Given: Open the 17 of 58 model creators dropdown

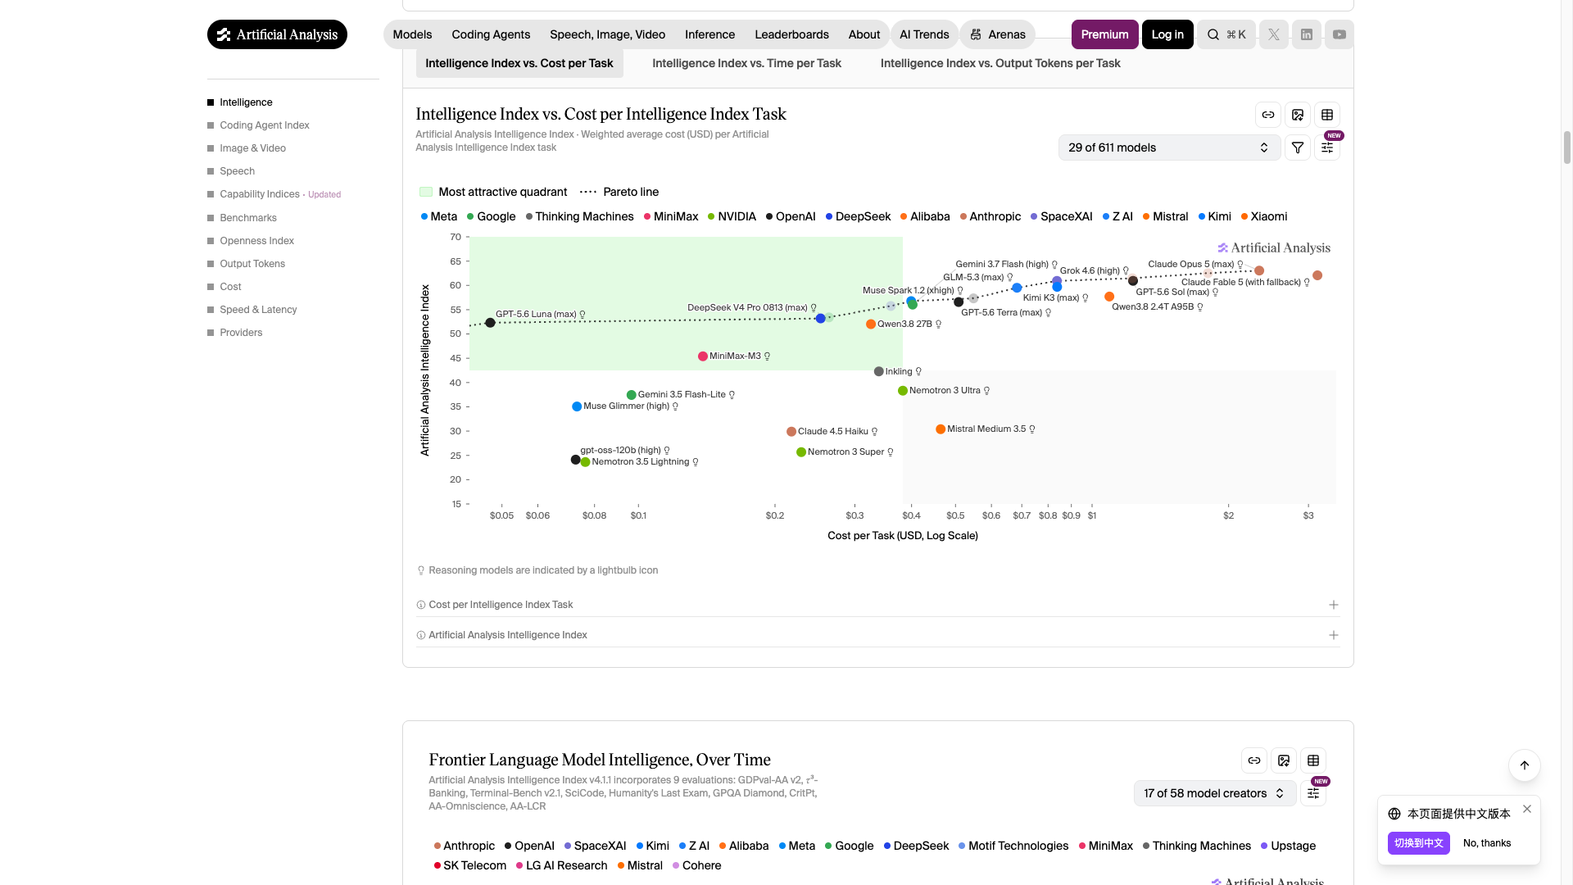Looking at the screenshot, I should tap(1215, 793).
